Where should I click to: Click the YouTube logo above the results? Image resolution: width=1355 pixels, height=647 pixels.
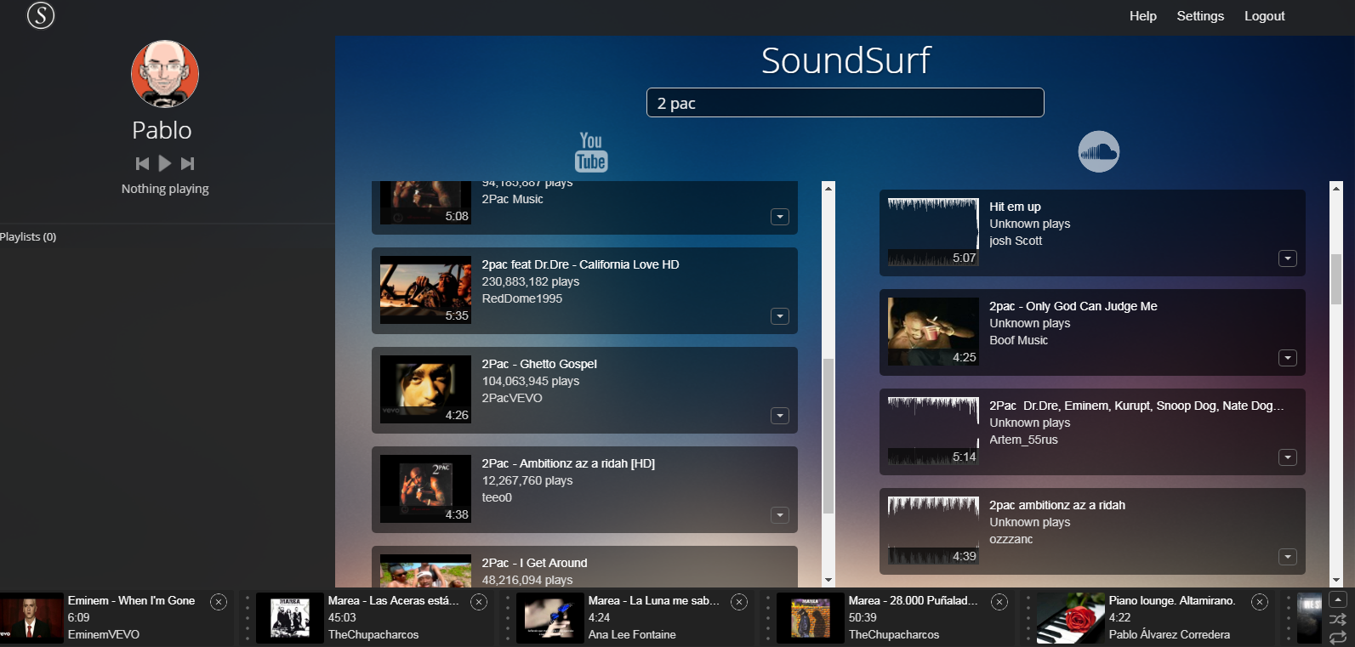591,151
